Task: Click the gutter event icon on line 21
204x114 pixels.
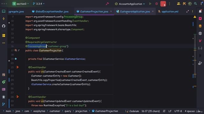Action: [17, 67]
